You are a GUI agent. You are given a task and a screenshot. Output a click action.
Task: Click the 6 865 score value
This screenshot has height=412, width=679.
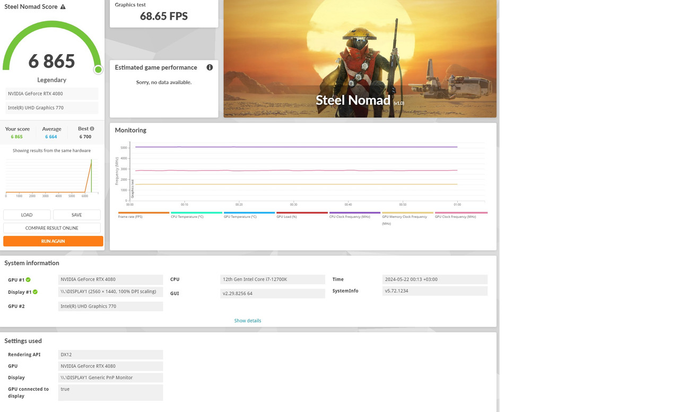click(51, 61)
